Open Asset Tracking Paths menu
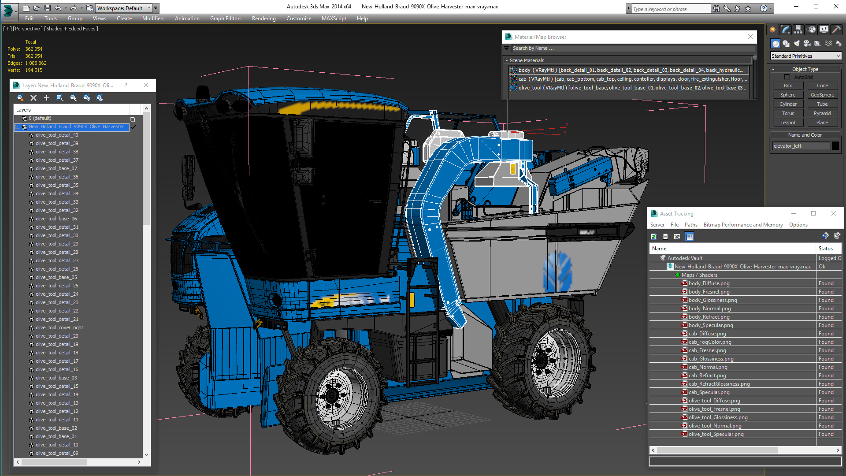 (691, 225)
